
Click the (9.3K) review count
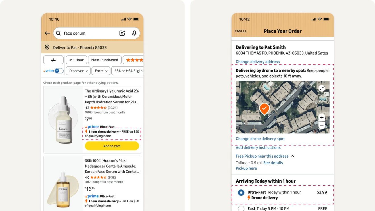[x=112, y=177]
